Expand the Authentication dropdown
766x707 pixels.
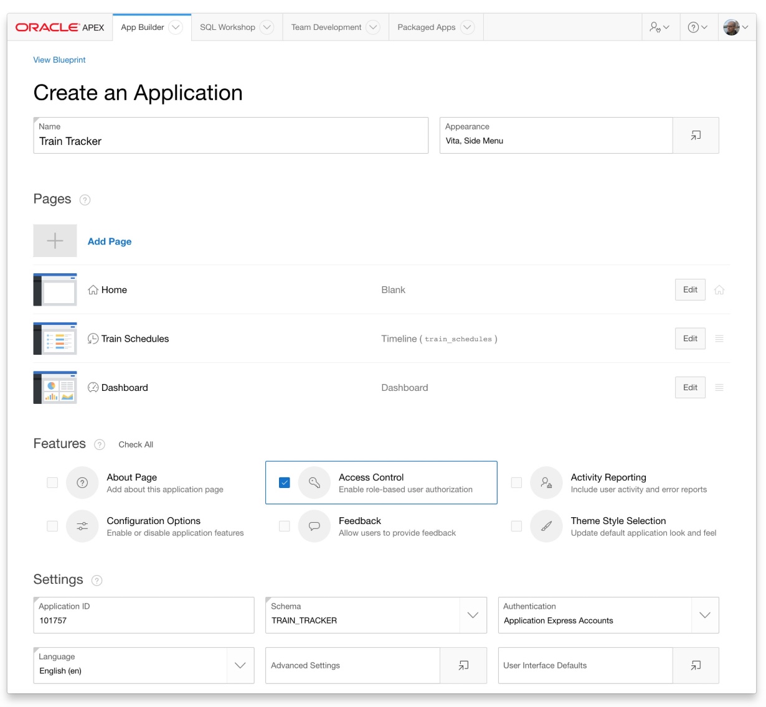(705, 615)
